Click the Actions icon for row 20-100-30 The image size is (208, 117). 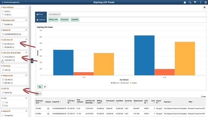pos(48,114)
